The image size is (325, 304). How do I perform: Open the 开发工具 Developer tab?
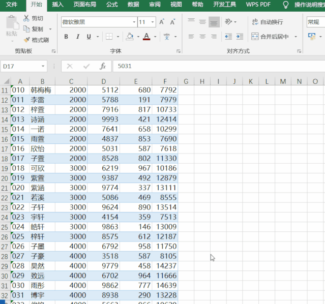coord(225,5)
